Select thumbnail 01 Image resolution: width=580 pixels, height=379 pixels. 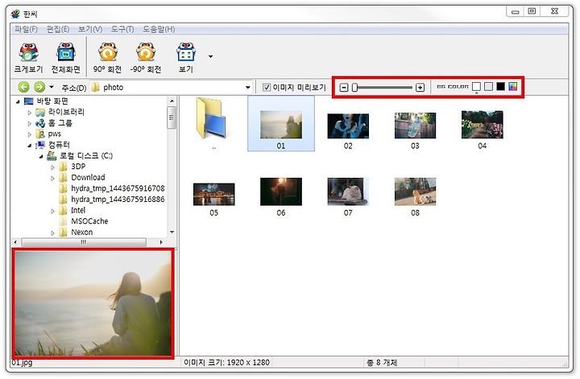click(x=281, y=125)
